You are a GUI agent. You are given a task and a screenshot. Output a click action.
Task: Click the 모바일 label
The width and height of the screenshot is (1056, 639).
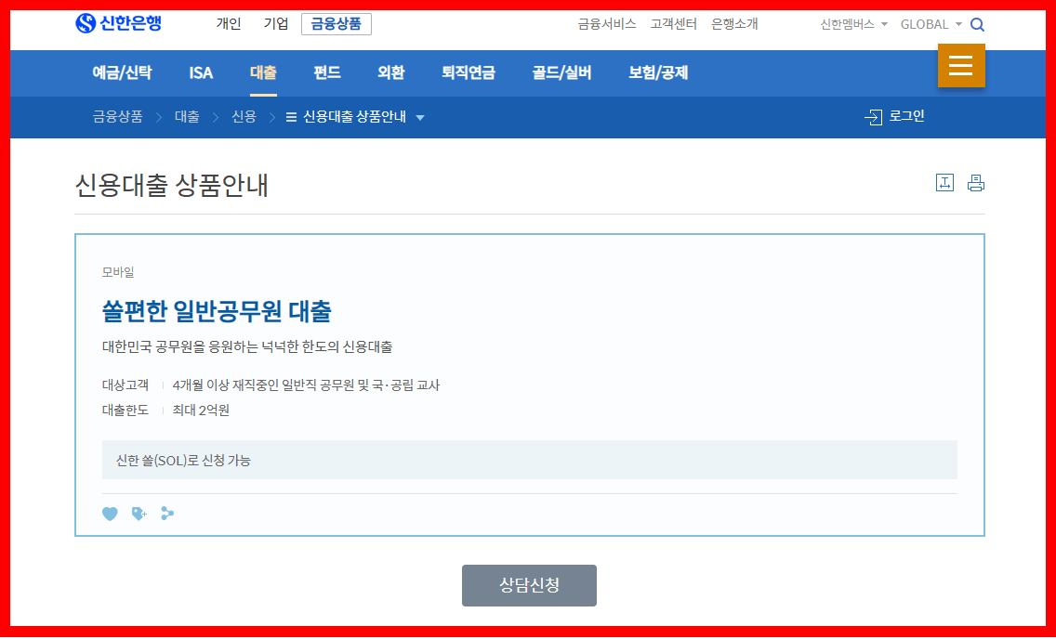pyautogui.click(x=118, y=272)
